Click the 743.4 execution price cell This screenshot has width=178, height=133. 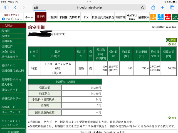coord(141,68)
